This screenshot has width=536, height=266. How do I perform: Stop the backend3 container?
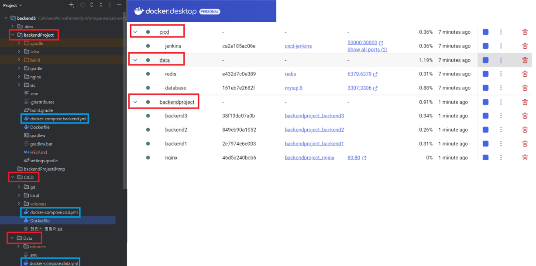point(485,116)
